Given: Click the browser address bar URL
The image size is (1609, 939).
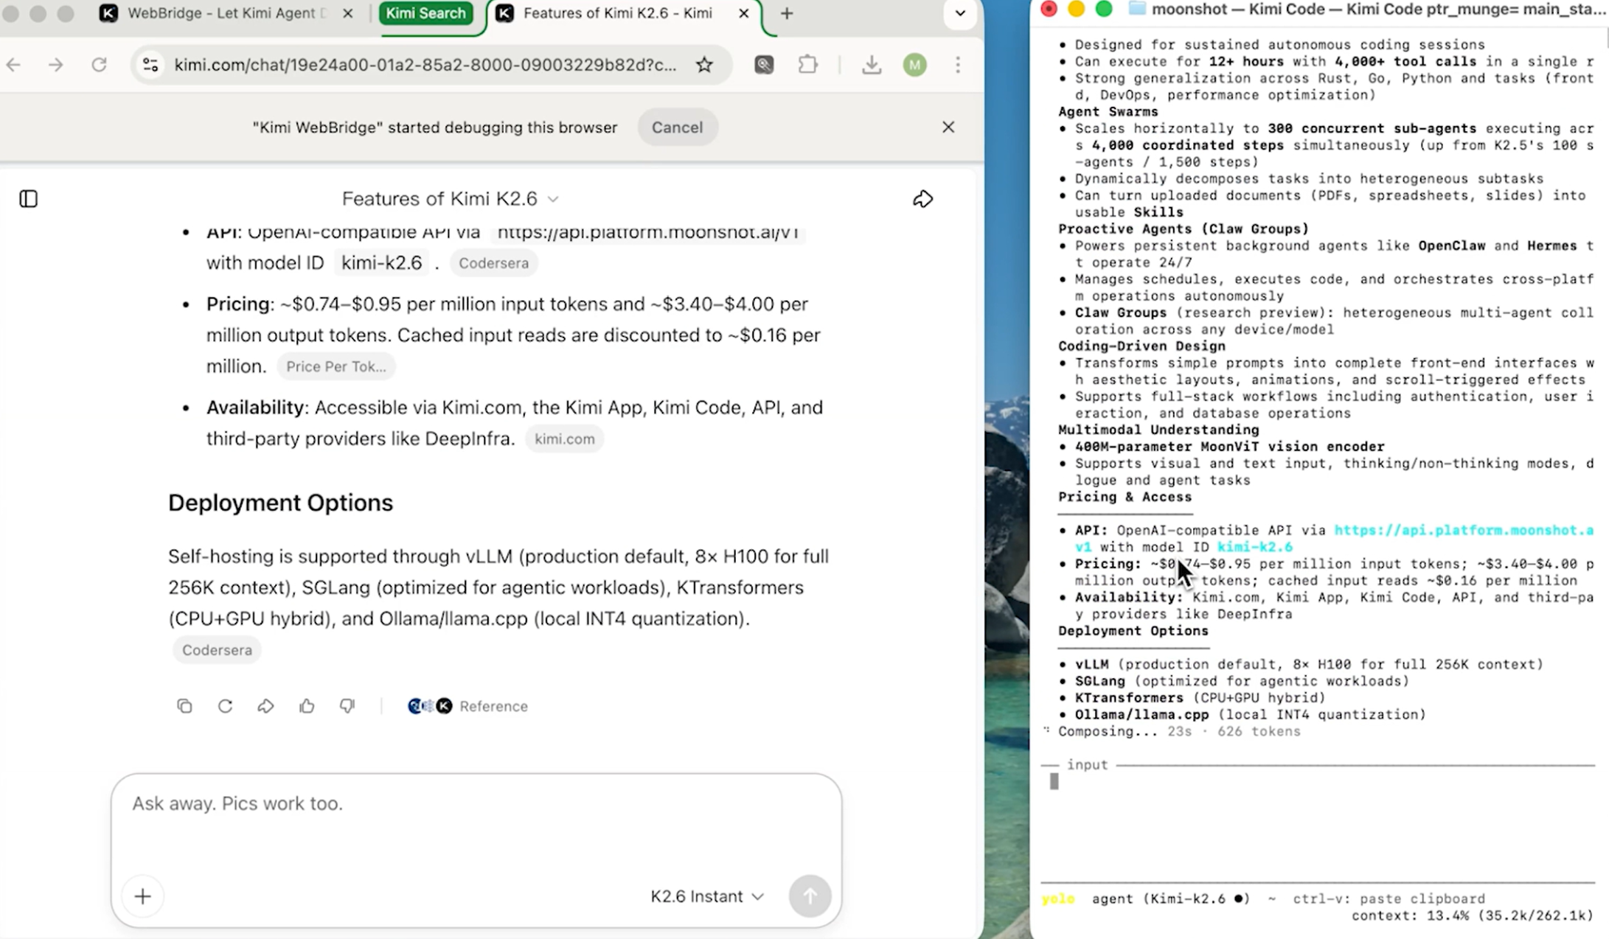Looking at the screenshot, I should [425, 65].
